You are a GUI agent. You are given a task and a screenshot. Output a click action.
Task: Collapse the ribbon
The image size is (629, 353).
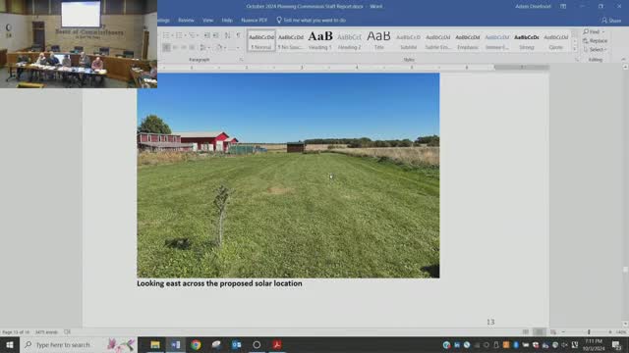coord(623,59)
